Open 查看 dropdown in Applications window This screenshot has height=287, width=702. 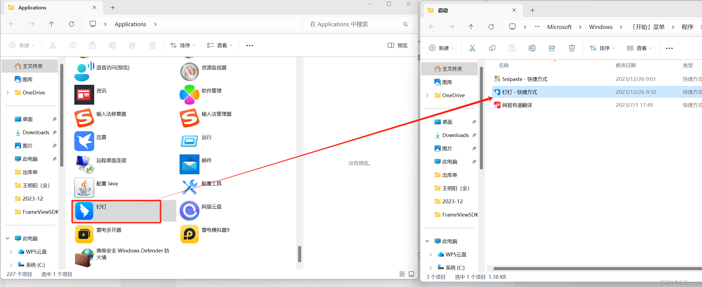coord(220,45)
